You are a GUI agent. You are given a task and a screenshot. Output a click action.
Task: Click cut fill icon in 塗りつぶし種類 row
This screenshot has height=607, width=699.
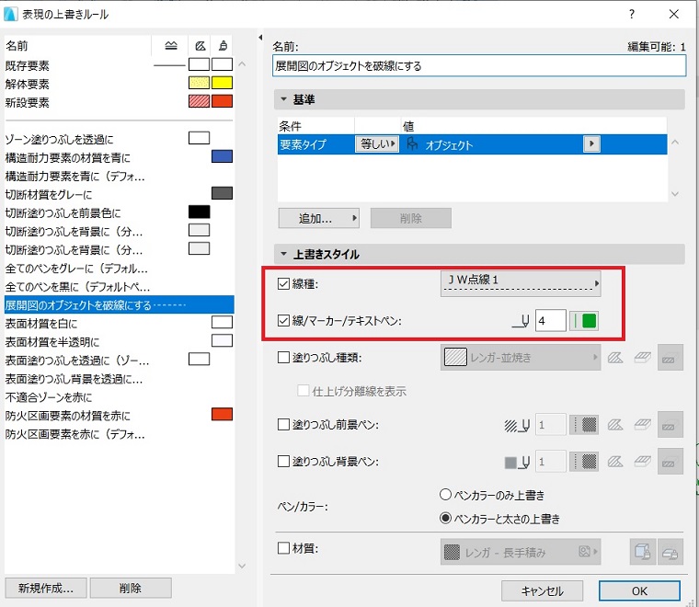click(x=615, y=358)
